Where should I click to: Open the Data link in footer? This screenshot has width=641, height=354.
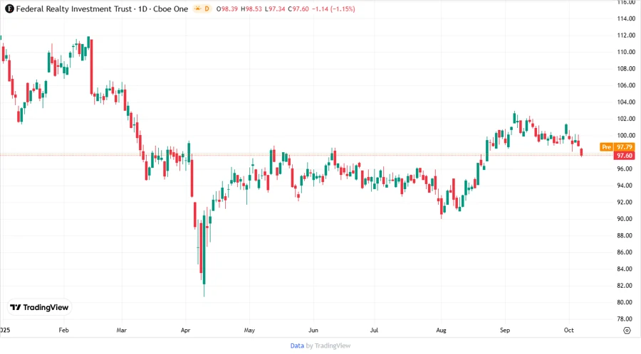[297, 345]
